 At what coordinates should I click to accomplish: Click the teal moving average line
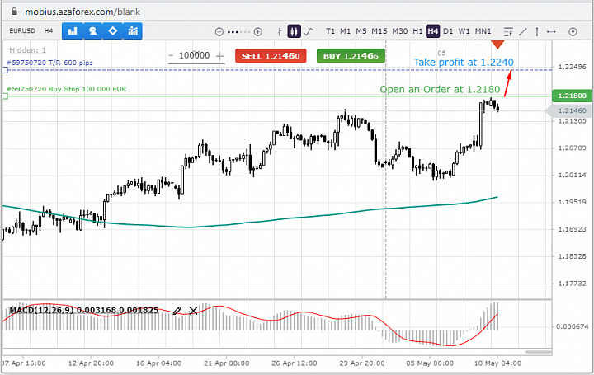point(250,223)
